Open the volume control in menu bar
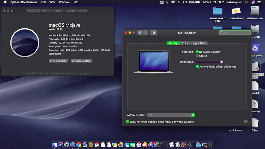Viewport: 265px width, 149px height. pyautogui.click(x=185, y=2)
